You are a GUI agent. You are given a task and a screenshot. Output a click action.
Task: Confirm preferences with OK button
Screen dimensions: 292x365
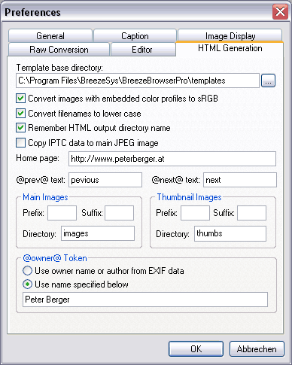[x=196, y=349]
